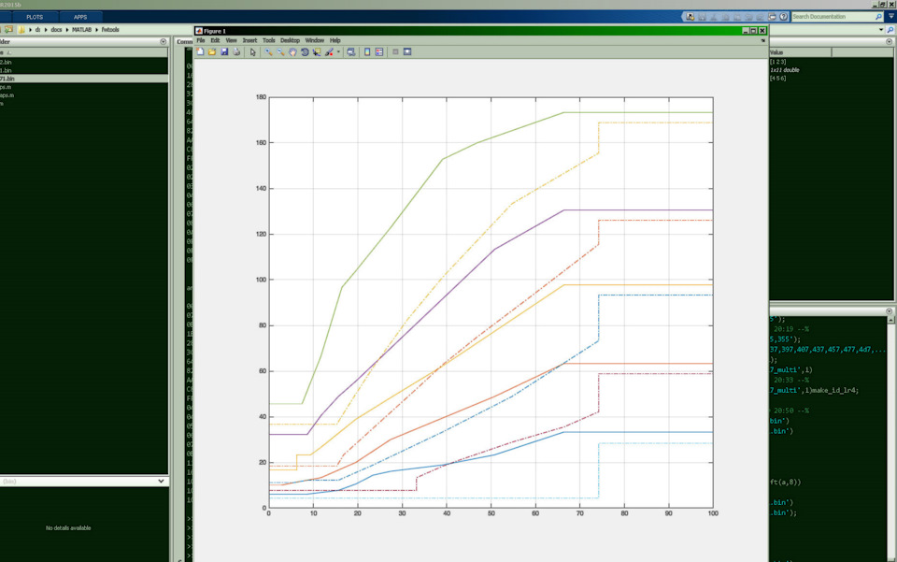Viewport: 897px width, 562px height.
Task: Switch to the APPS tab
Action: (80, 17)
